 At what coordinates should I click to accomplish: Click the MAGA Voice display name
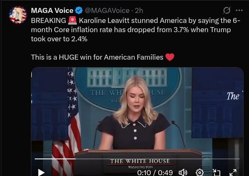tap(52, 10)
